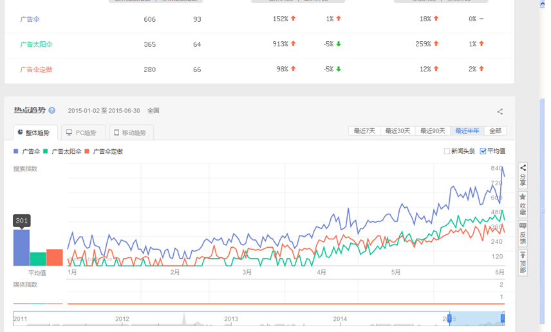
Task: Open the 反馈 feedback sidebar button
Action: 523,233
